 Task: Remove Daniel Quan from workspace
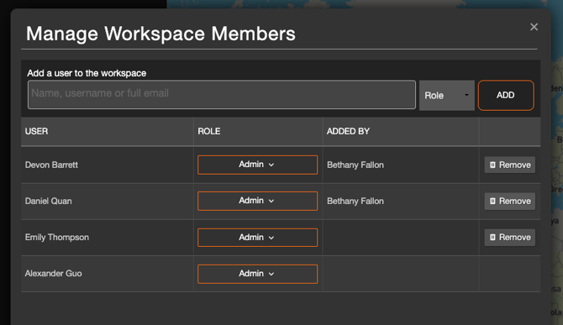[x=509, y=201]
